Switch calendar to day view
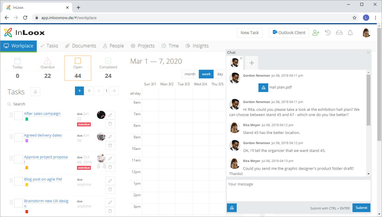The image size is (382, 217). [x=220, y=74]
